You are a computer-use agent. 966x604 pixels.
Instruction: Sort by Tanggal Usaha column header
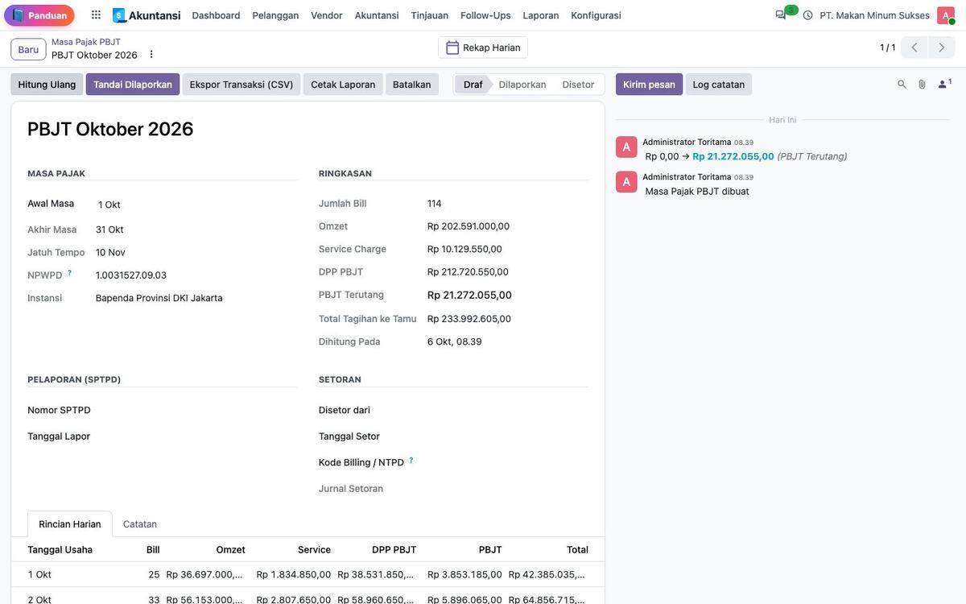pos(60,550)
